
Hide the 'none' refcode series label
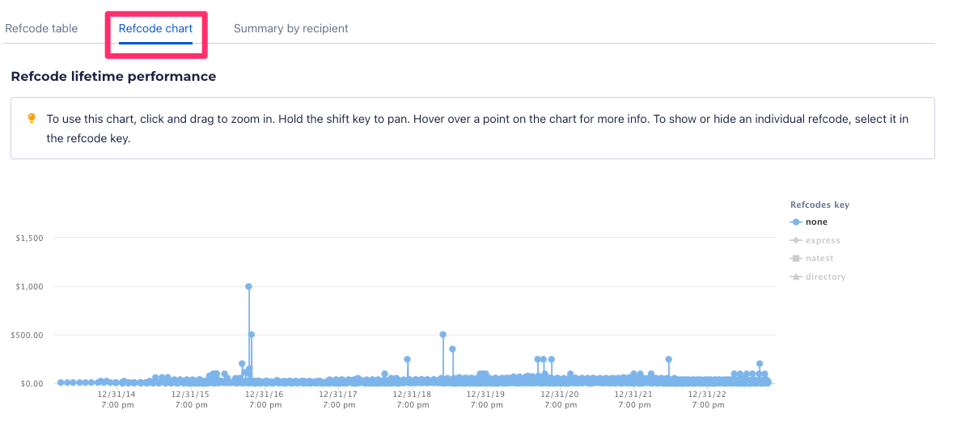pyautogui.click(x=816, y=222)
